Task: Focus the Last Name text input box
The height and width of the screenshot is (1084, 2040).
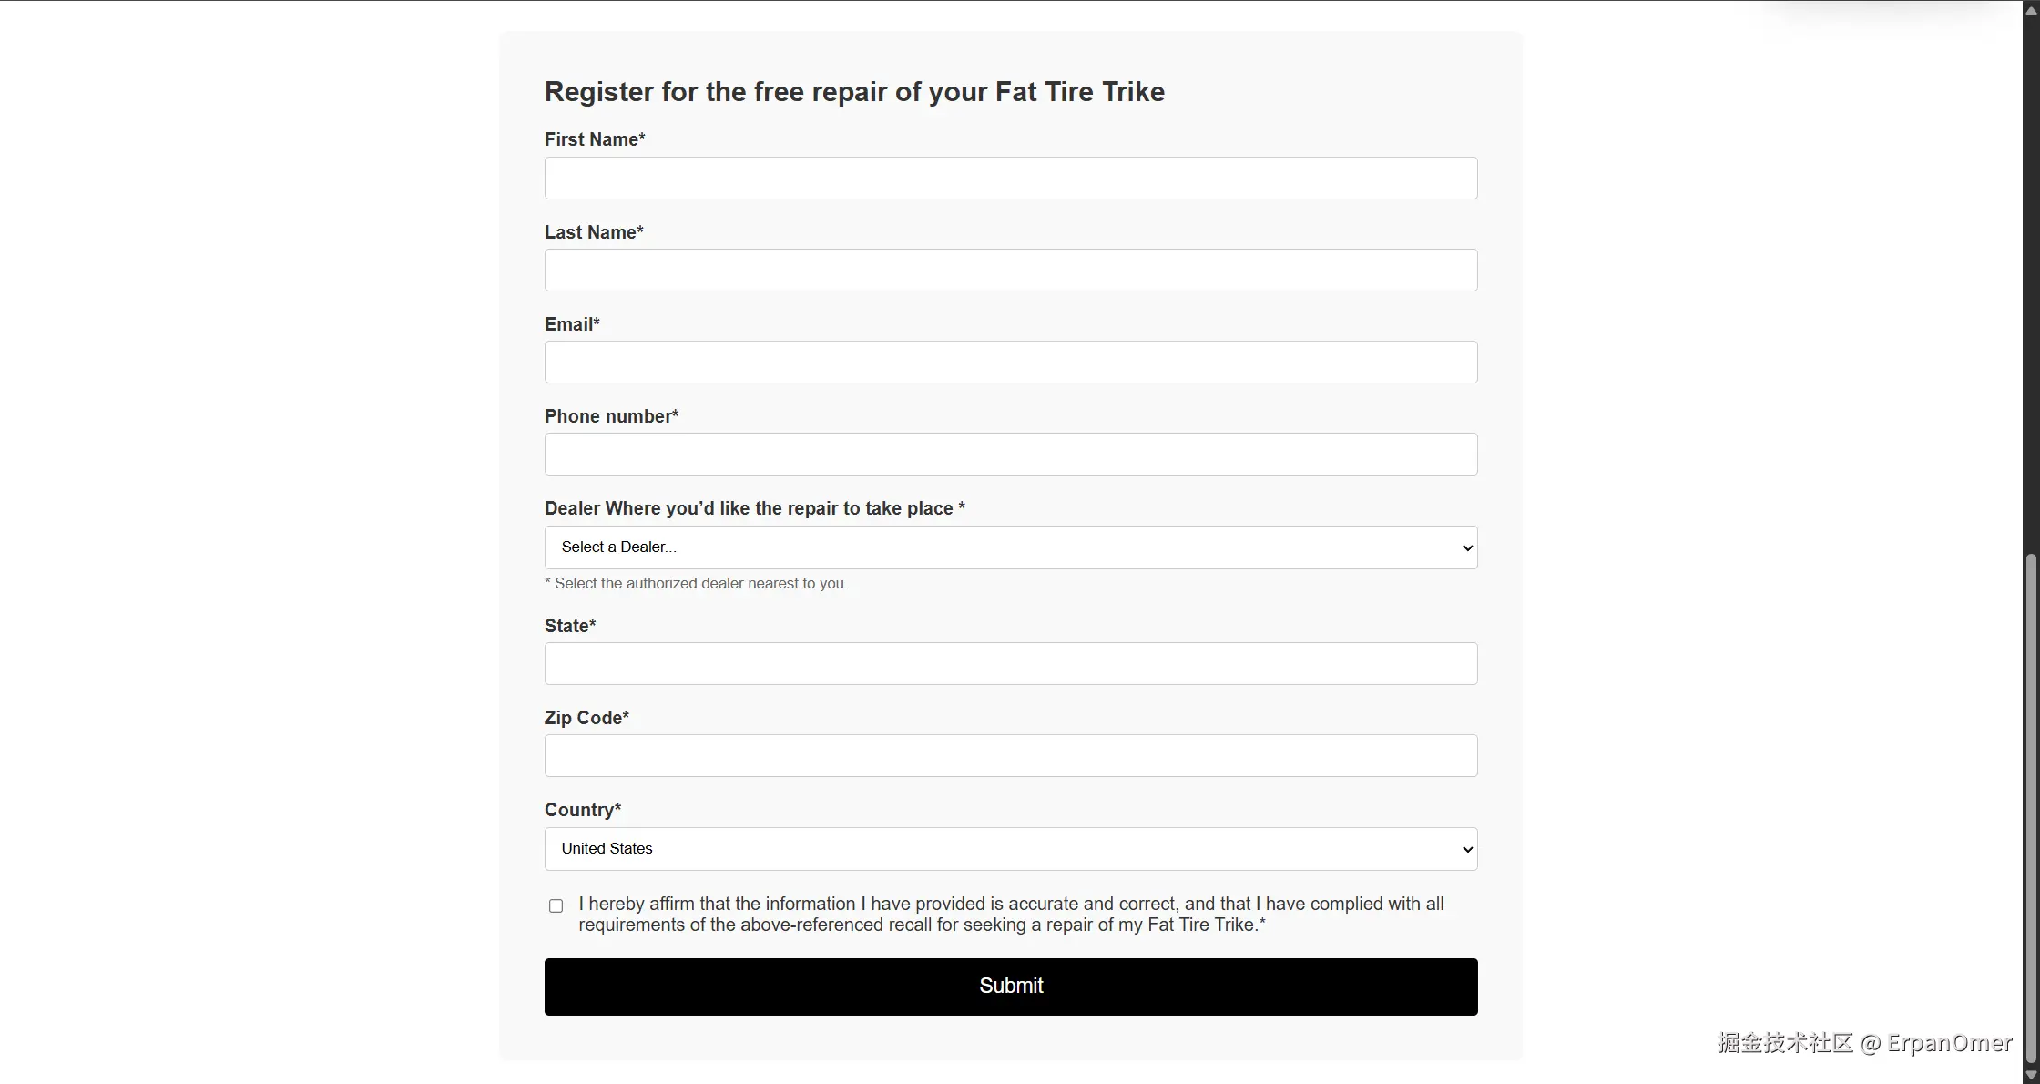Action: (1011, 271)
